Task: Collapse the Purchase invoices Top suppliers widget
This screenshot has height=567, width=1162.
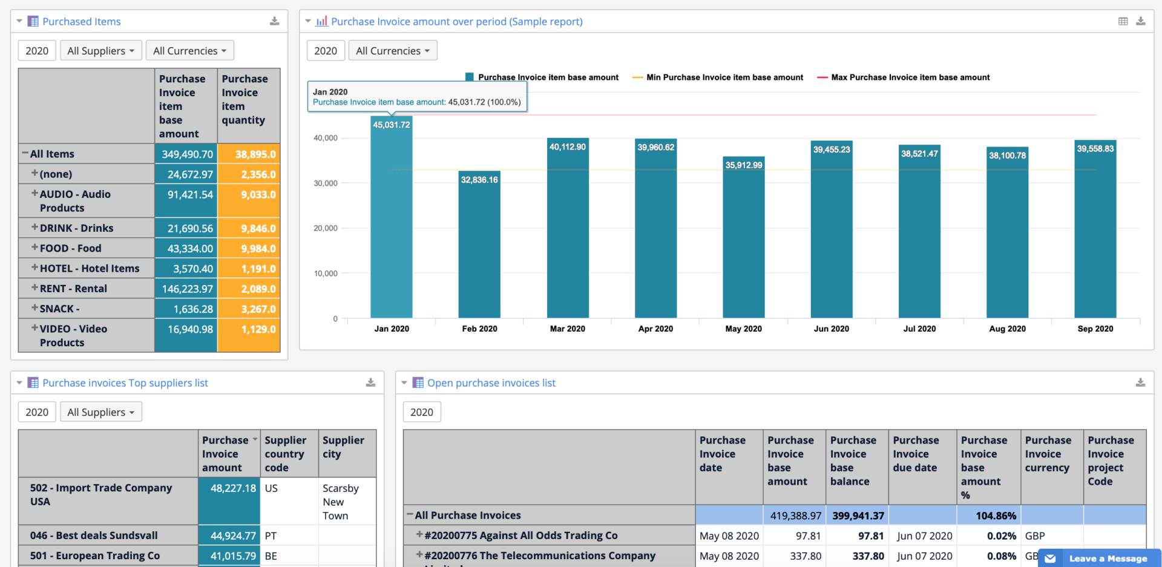Action: [19, 382]
